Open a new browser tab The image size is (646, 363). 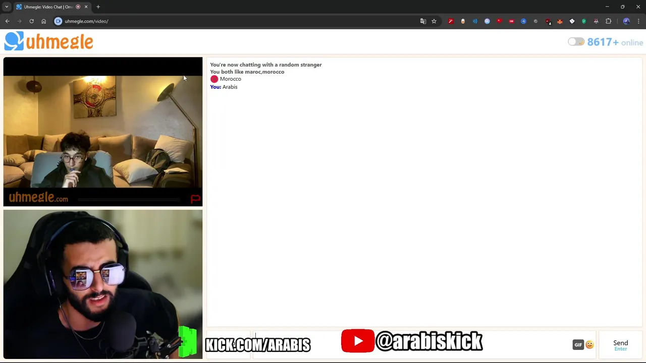[x=98, y=7]
